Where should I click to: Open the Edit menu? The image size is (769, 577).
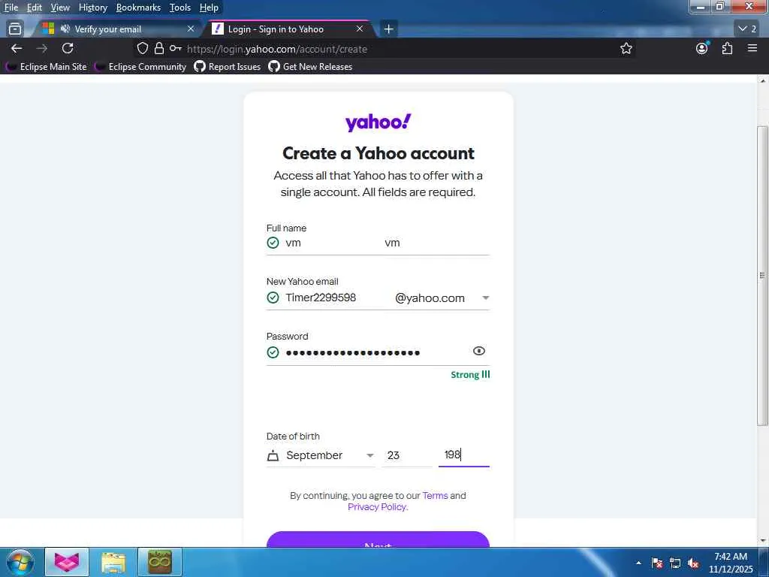click(35, 8)
